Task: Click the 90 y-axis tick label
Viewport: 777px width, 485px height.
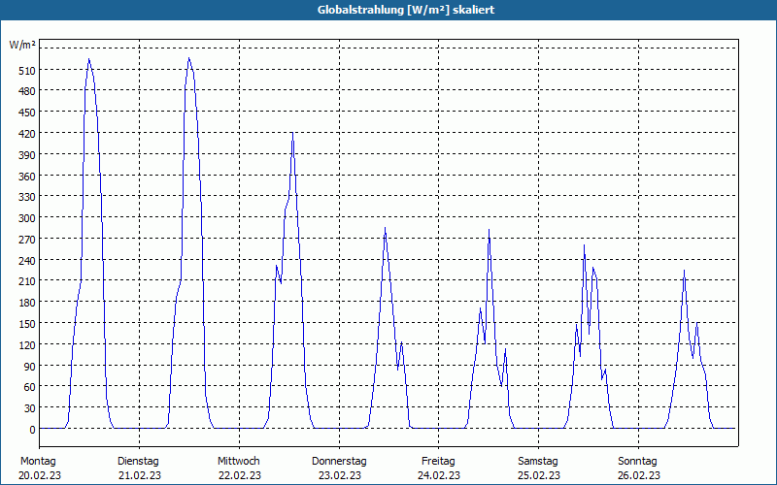Action: (29, 367)
